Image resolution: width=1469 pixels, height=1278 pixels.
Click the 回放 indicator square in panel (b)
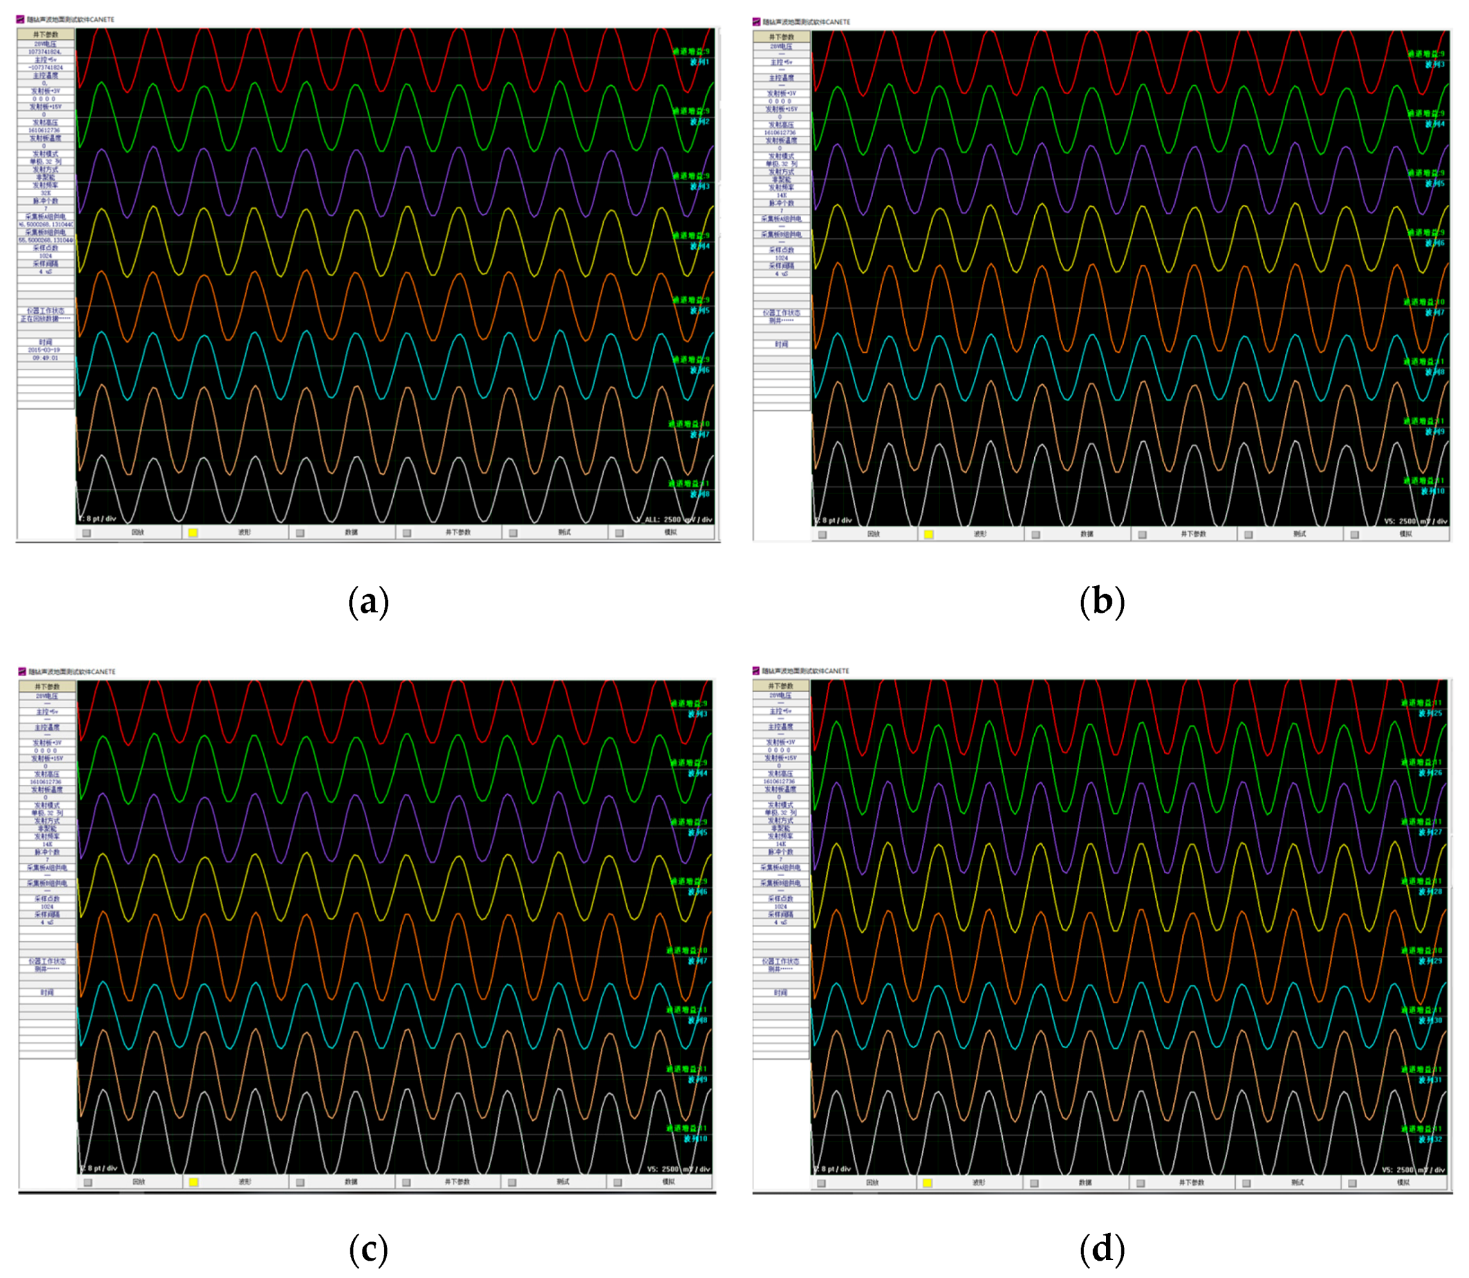[823, 534]
